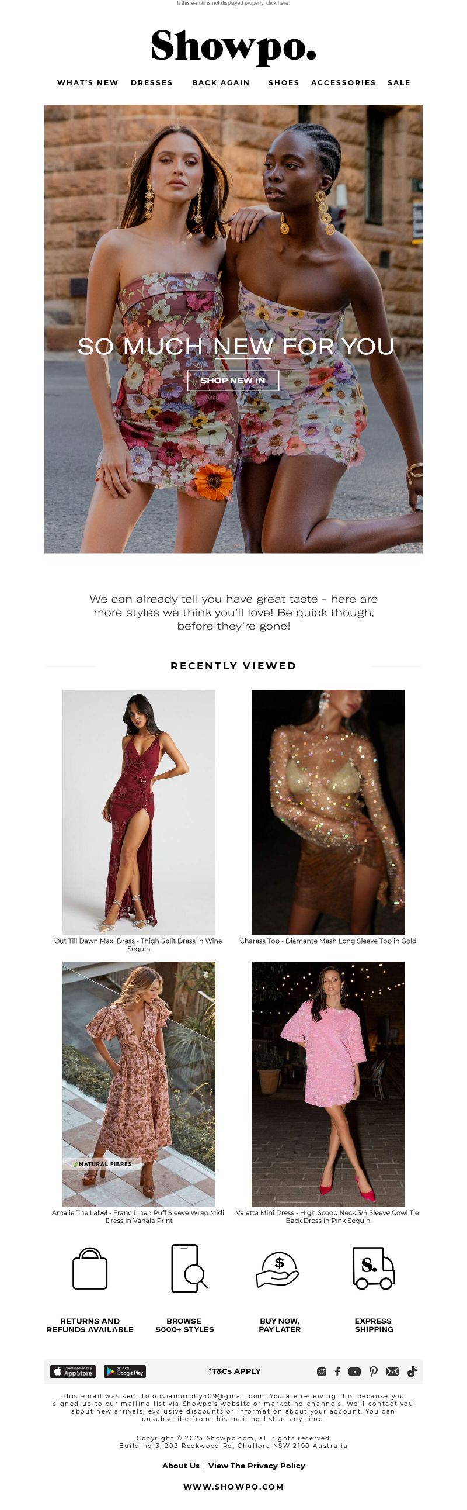Select the Sale navigation item
Screen dimensions: 467x1510
[399, 82]
